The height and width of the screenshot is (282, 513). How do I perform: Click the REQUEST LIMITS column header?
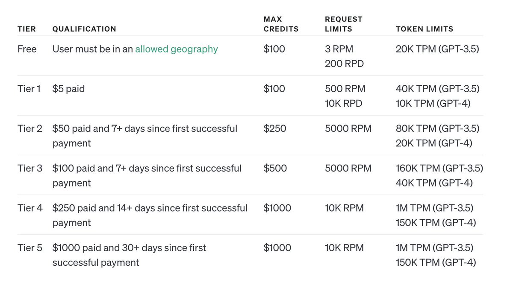(x=344, y=24)
